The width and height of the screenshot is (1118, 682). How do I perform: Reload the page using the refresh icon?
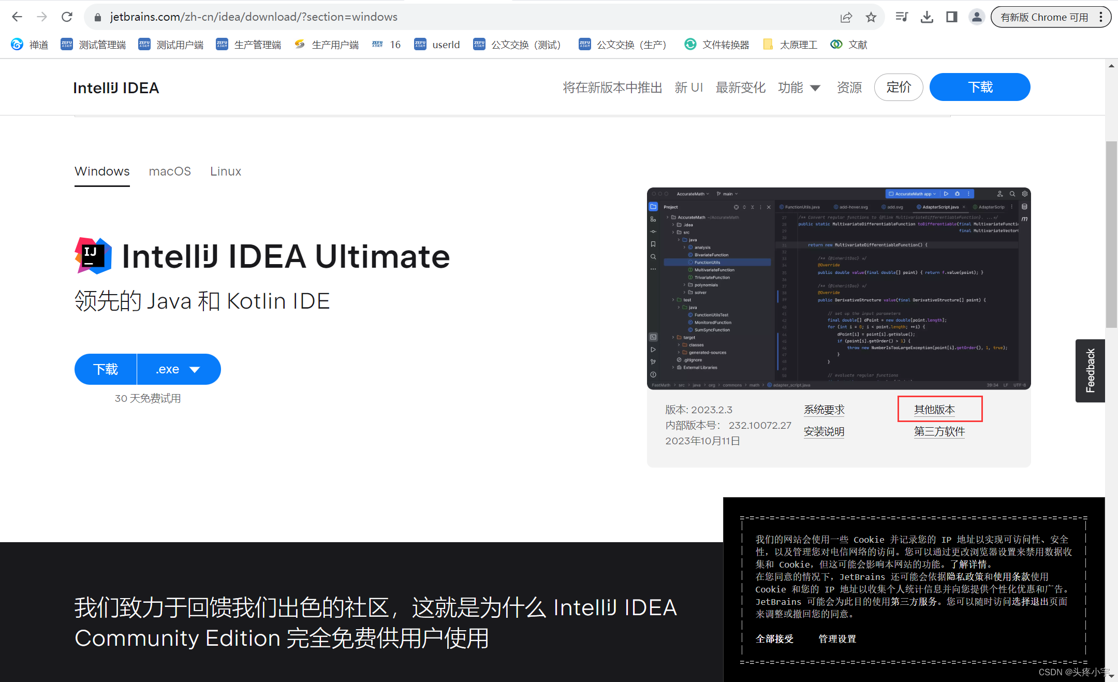pos(67,17)
